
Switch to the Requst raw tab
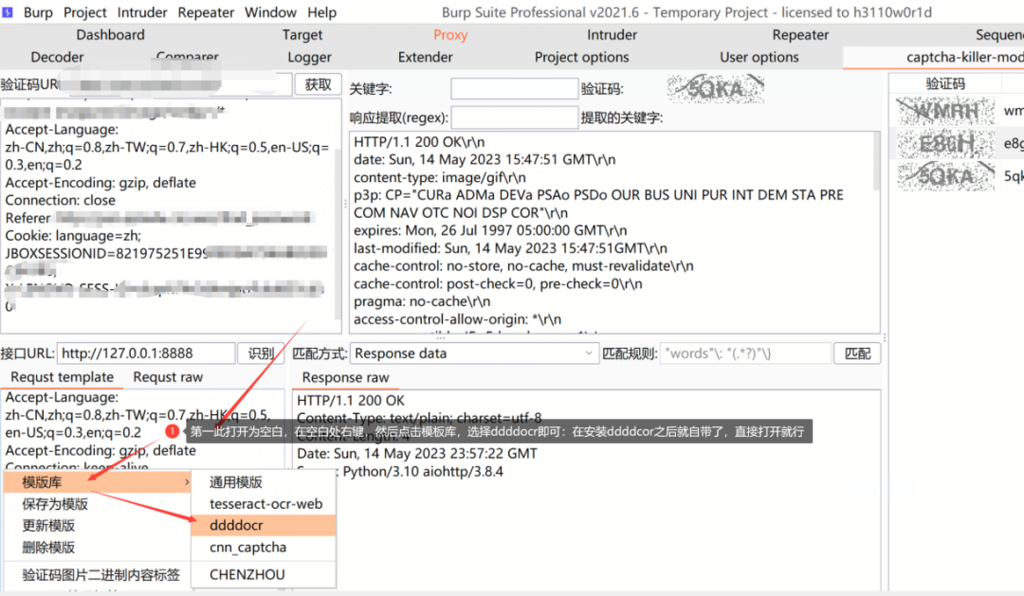168,377
